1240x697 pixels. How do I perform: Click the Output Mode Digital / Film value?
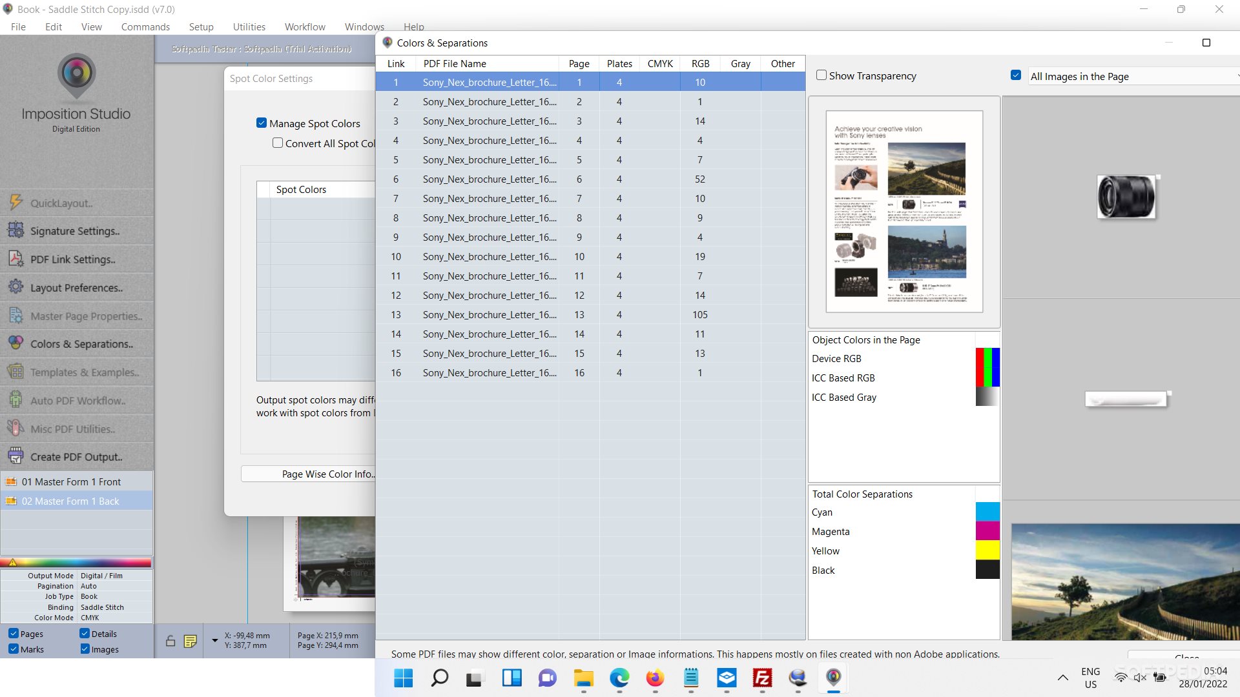tap(101, 576)
